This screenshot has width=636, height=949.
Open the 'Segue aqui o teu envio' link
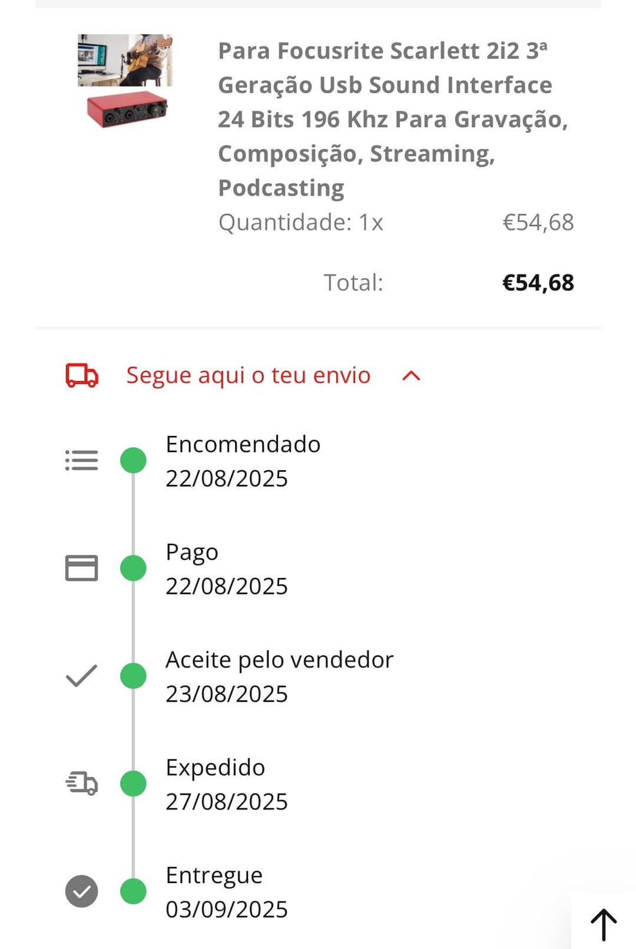coord(248,375)
